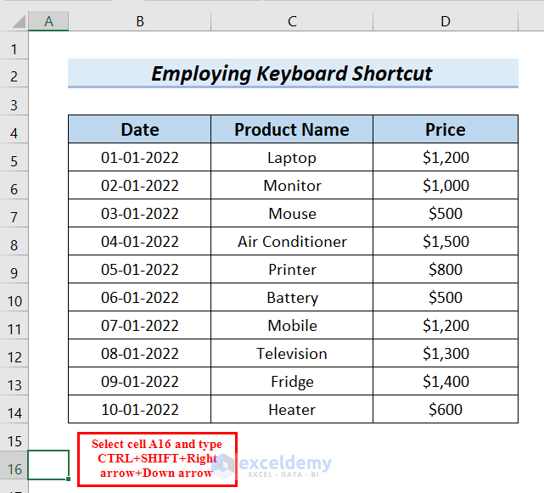The image size is (544, 493).
Task: Select row 10 header
Action: coord(14,297)
